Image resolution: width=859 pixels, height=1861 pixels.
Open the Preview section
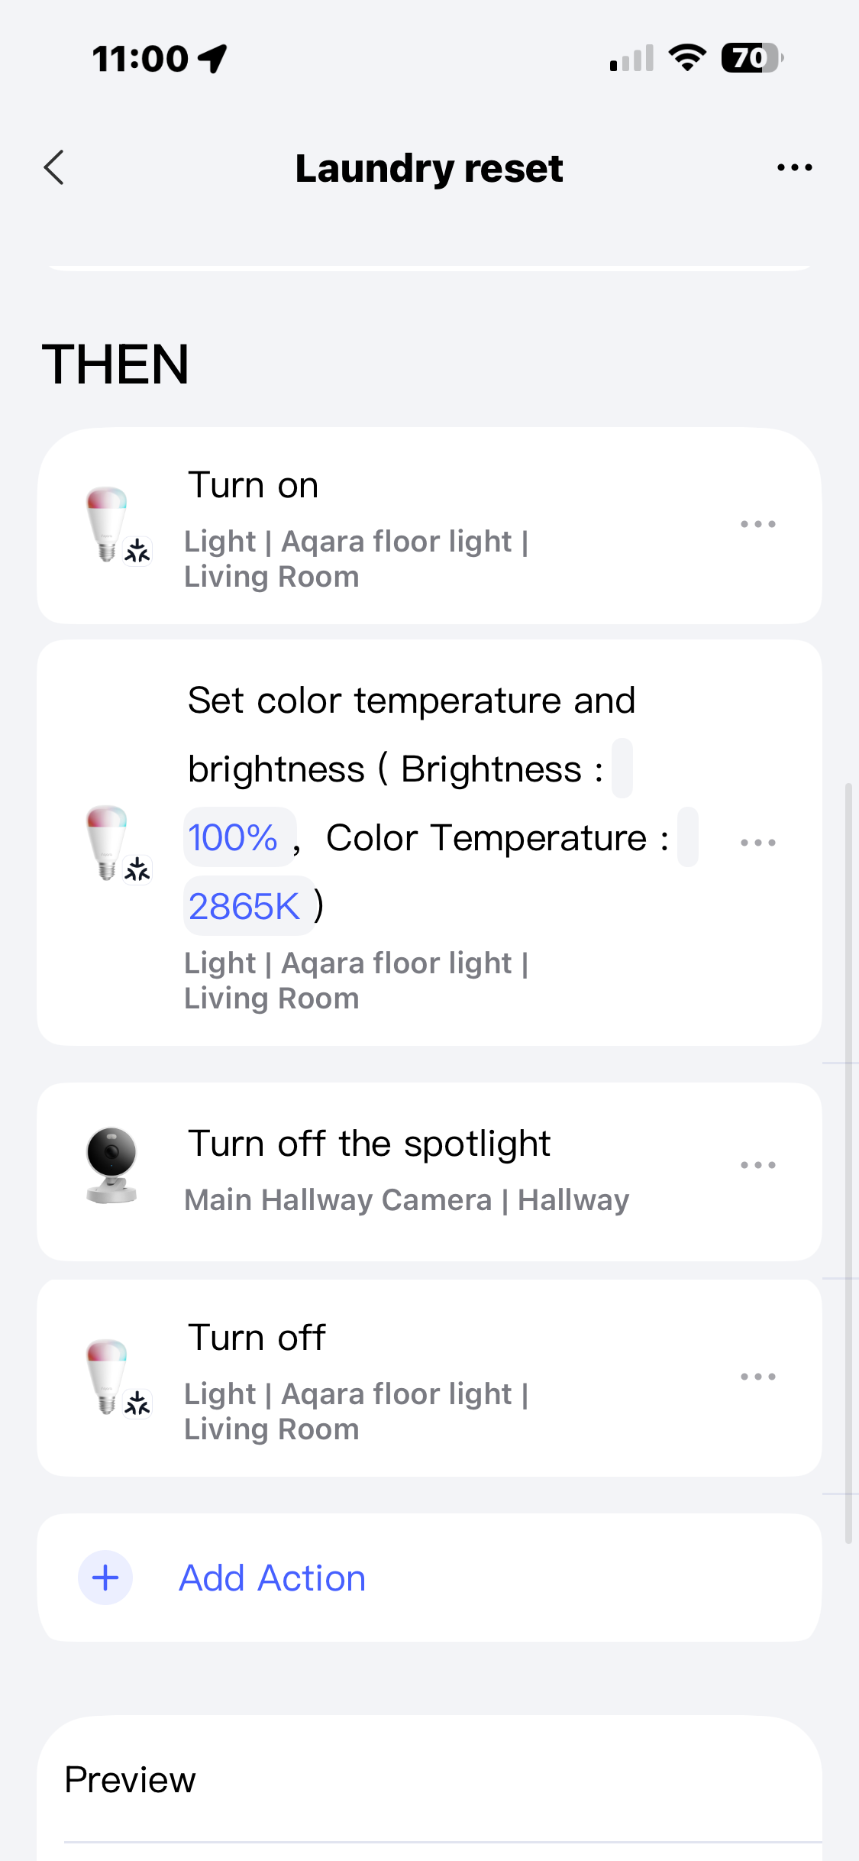tap(131, 1780)
